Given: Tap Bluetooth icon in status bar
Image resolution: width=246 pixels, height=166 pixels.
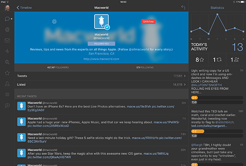Looking at the screenshot, I should pos(234,2).
